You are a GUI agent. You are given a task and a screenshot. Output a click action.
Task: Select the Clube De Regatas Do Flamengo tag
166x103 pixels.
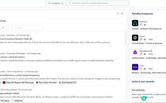click(x=18, y=82)
